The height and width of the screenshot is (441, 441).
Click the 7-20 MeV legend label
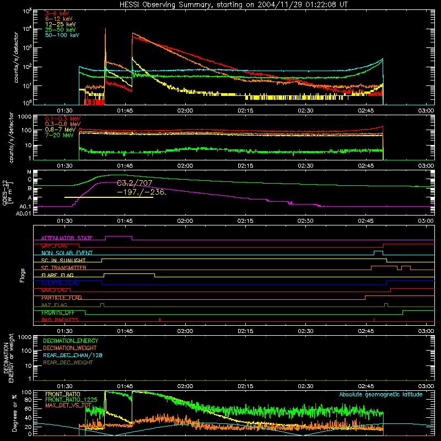[x=59, y=135]
